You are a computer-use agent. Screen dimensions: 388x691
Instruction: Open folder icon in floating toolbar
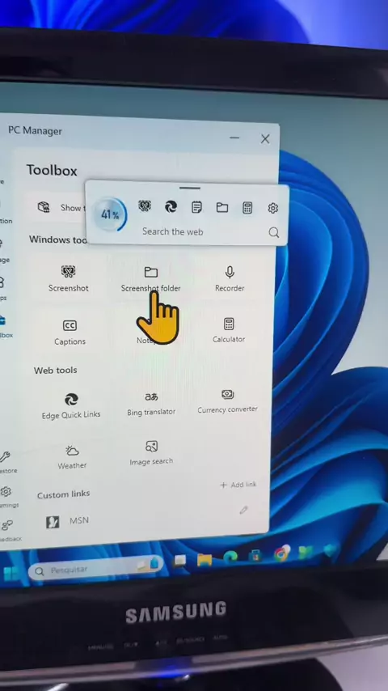222,207
